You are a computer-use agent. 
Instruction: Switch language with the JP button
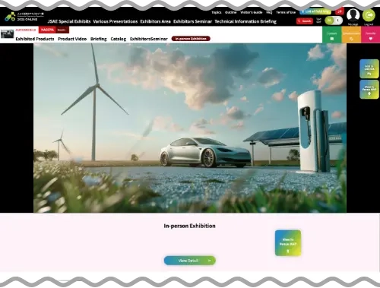coord(340,11)
